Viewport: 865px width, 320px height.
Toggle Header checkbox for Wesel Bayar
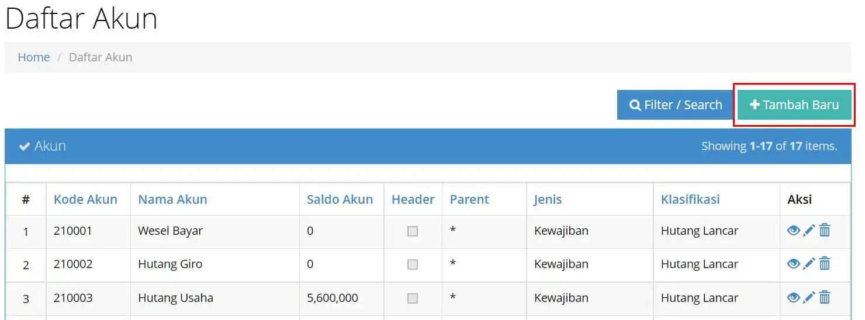pyautogui.click(x=413, y=231)
